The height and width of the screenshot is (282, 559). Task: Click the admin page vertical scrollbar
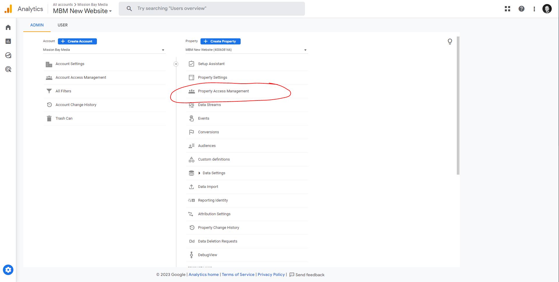click(x=458, y=105)
